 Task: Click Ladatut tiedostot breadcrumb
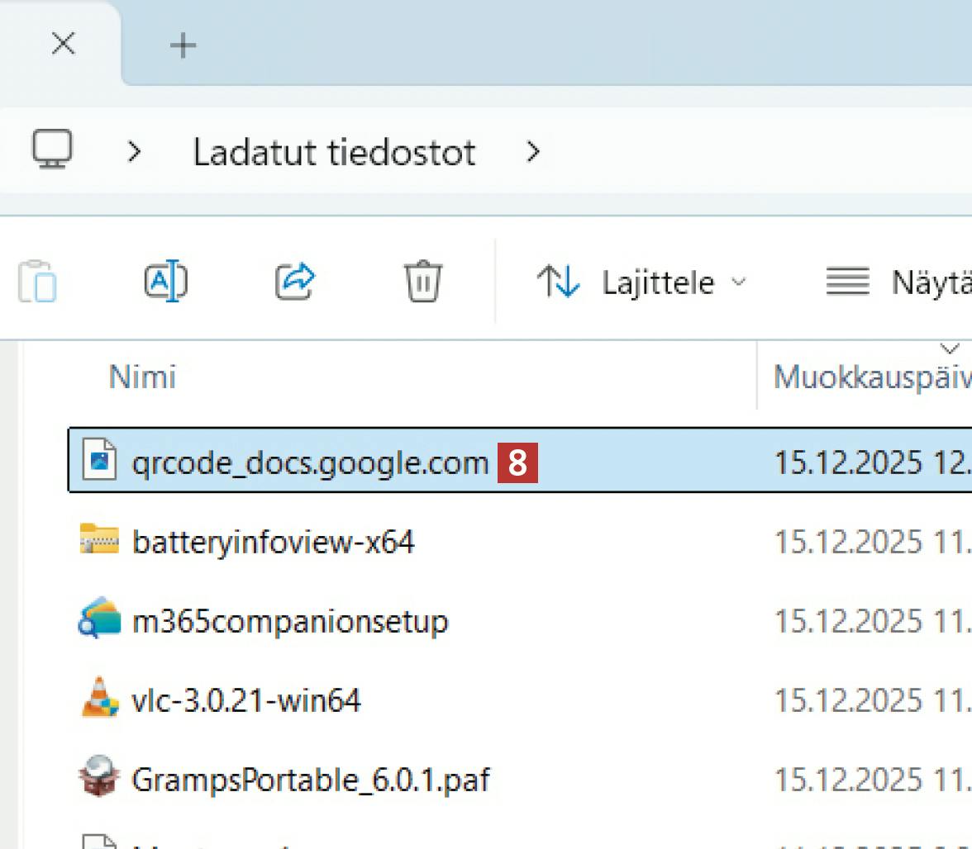tap(334, 152)
